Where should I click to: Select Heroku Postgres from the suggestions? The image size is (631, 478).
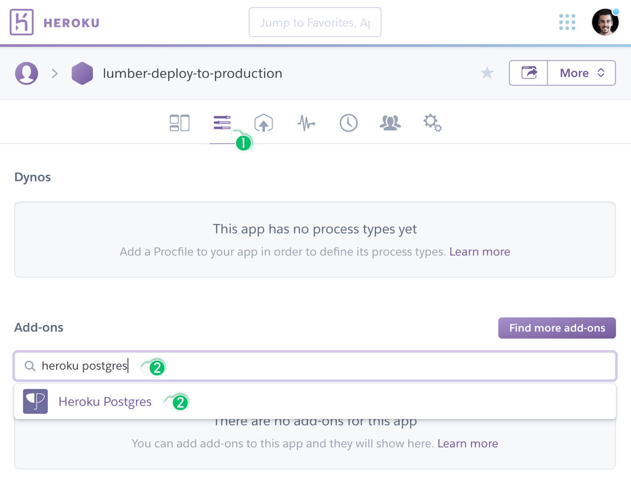pyautogui.click(x=315, y=402)
